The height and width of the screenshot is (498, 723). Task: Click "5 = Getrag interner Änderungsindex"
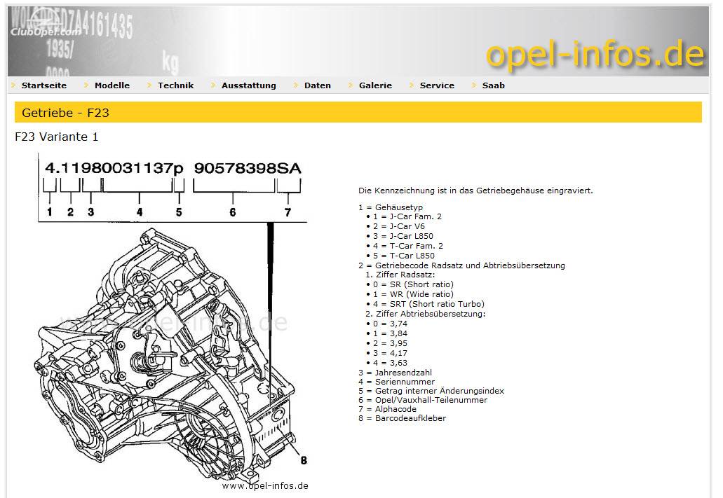tap(431, 391)
